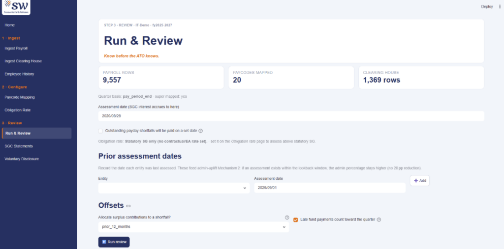Open the prior_12_months allocation dropdown
Viewport: 504px width, 249px height.
[x=193, y=227]
